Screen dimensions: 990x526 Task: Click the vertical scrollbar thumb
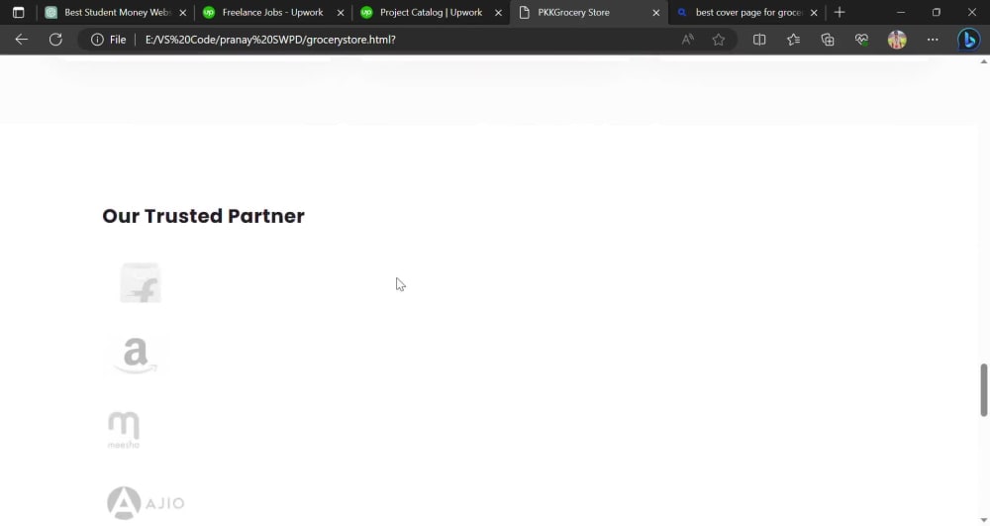point(983,389)
